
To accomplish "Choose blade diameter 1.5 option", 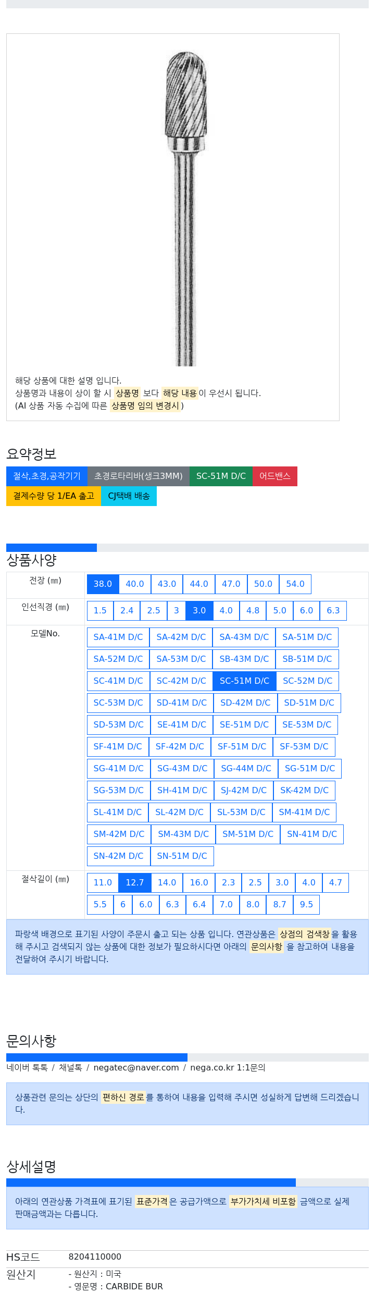I will (100, 610).
